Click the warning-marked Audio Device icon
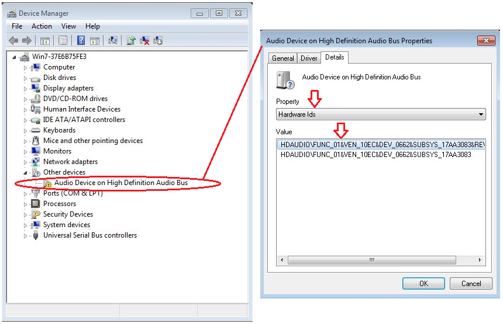This screenshot has width=503, height=324. pos(47,183)
